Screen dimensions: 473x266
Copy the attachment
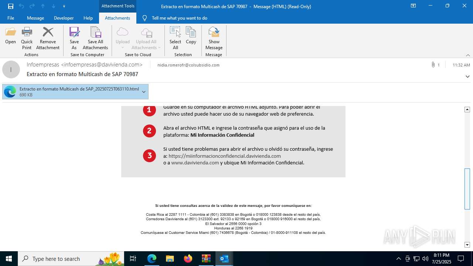[191, 36]
